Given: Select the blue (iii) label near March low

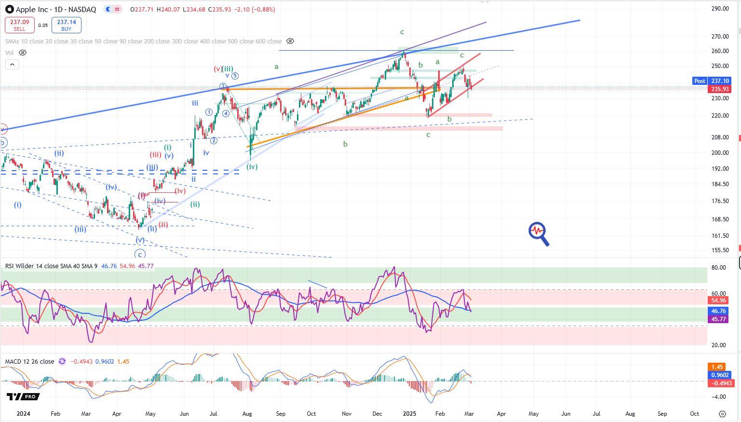Looking at the screenshot, I should click(x=80, y=229).
